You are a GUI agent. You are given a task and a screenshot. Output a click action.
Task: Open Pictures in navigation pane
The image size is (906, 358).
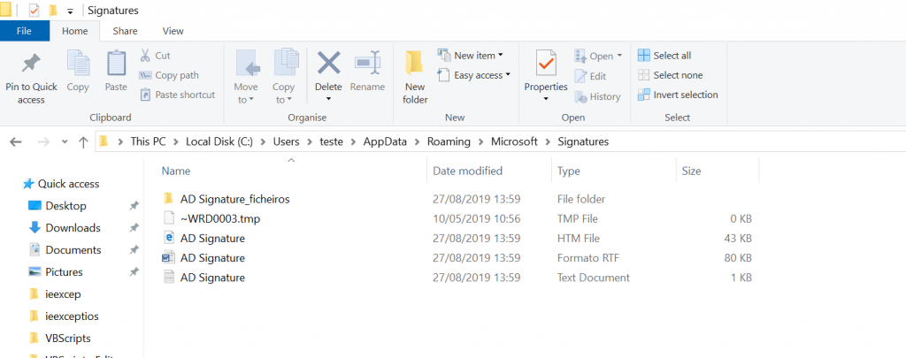[x=64, y=272]
